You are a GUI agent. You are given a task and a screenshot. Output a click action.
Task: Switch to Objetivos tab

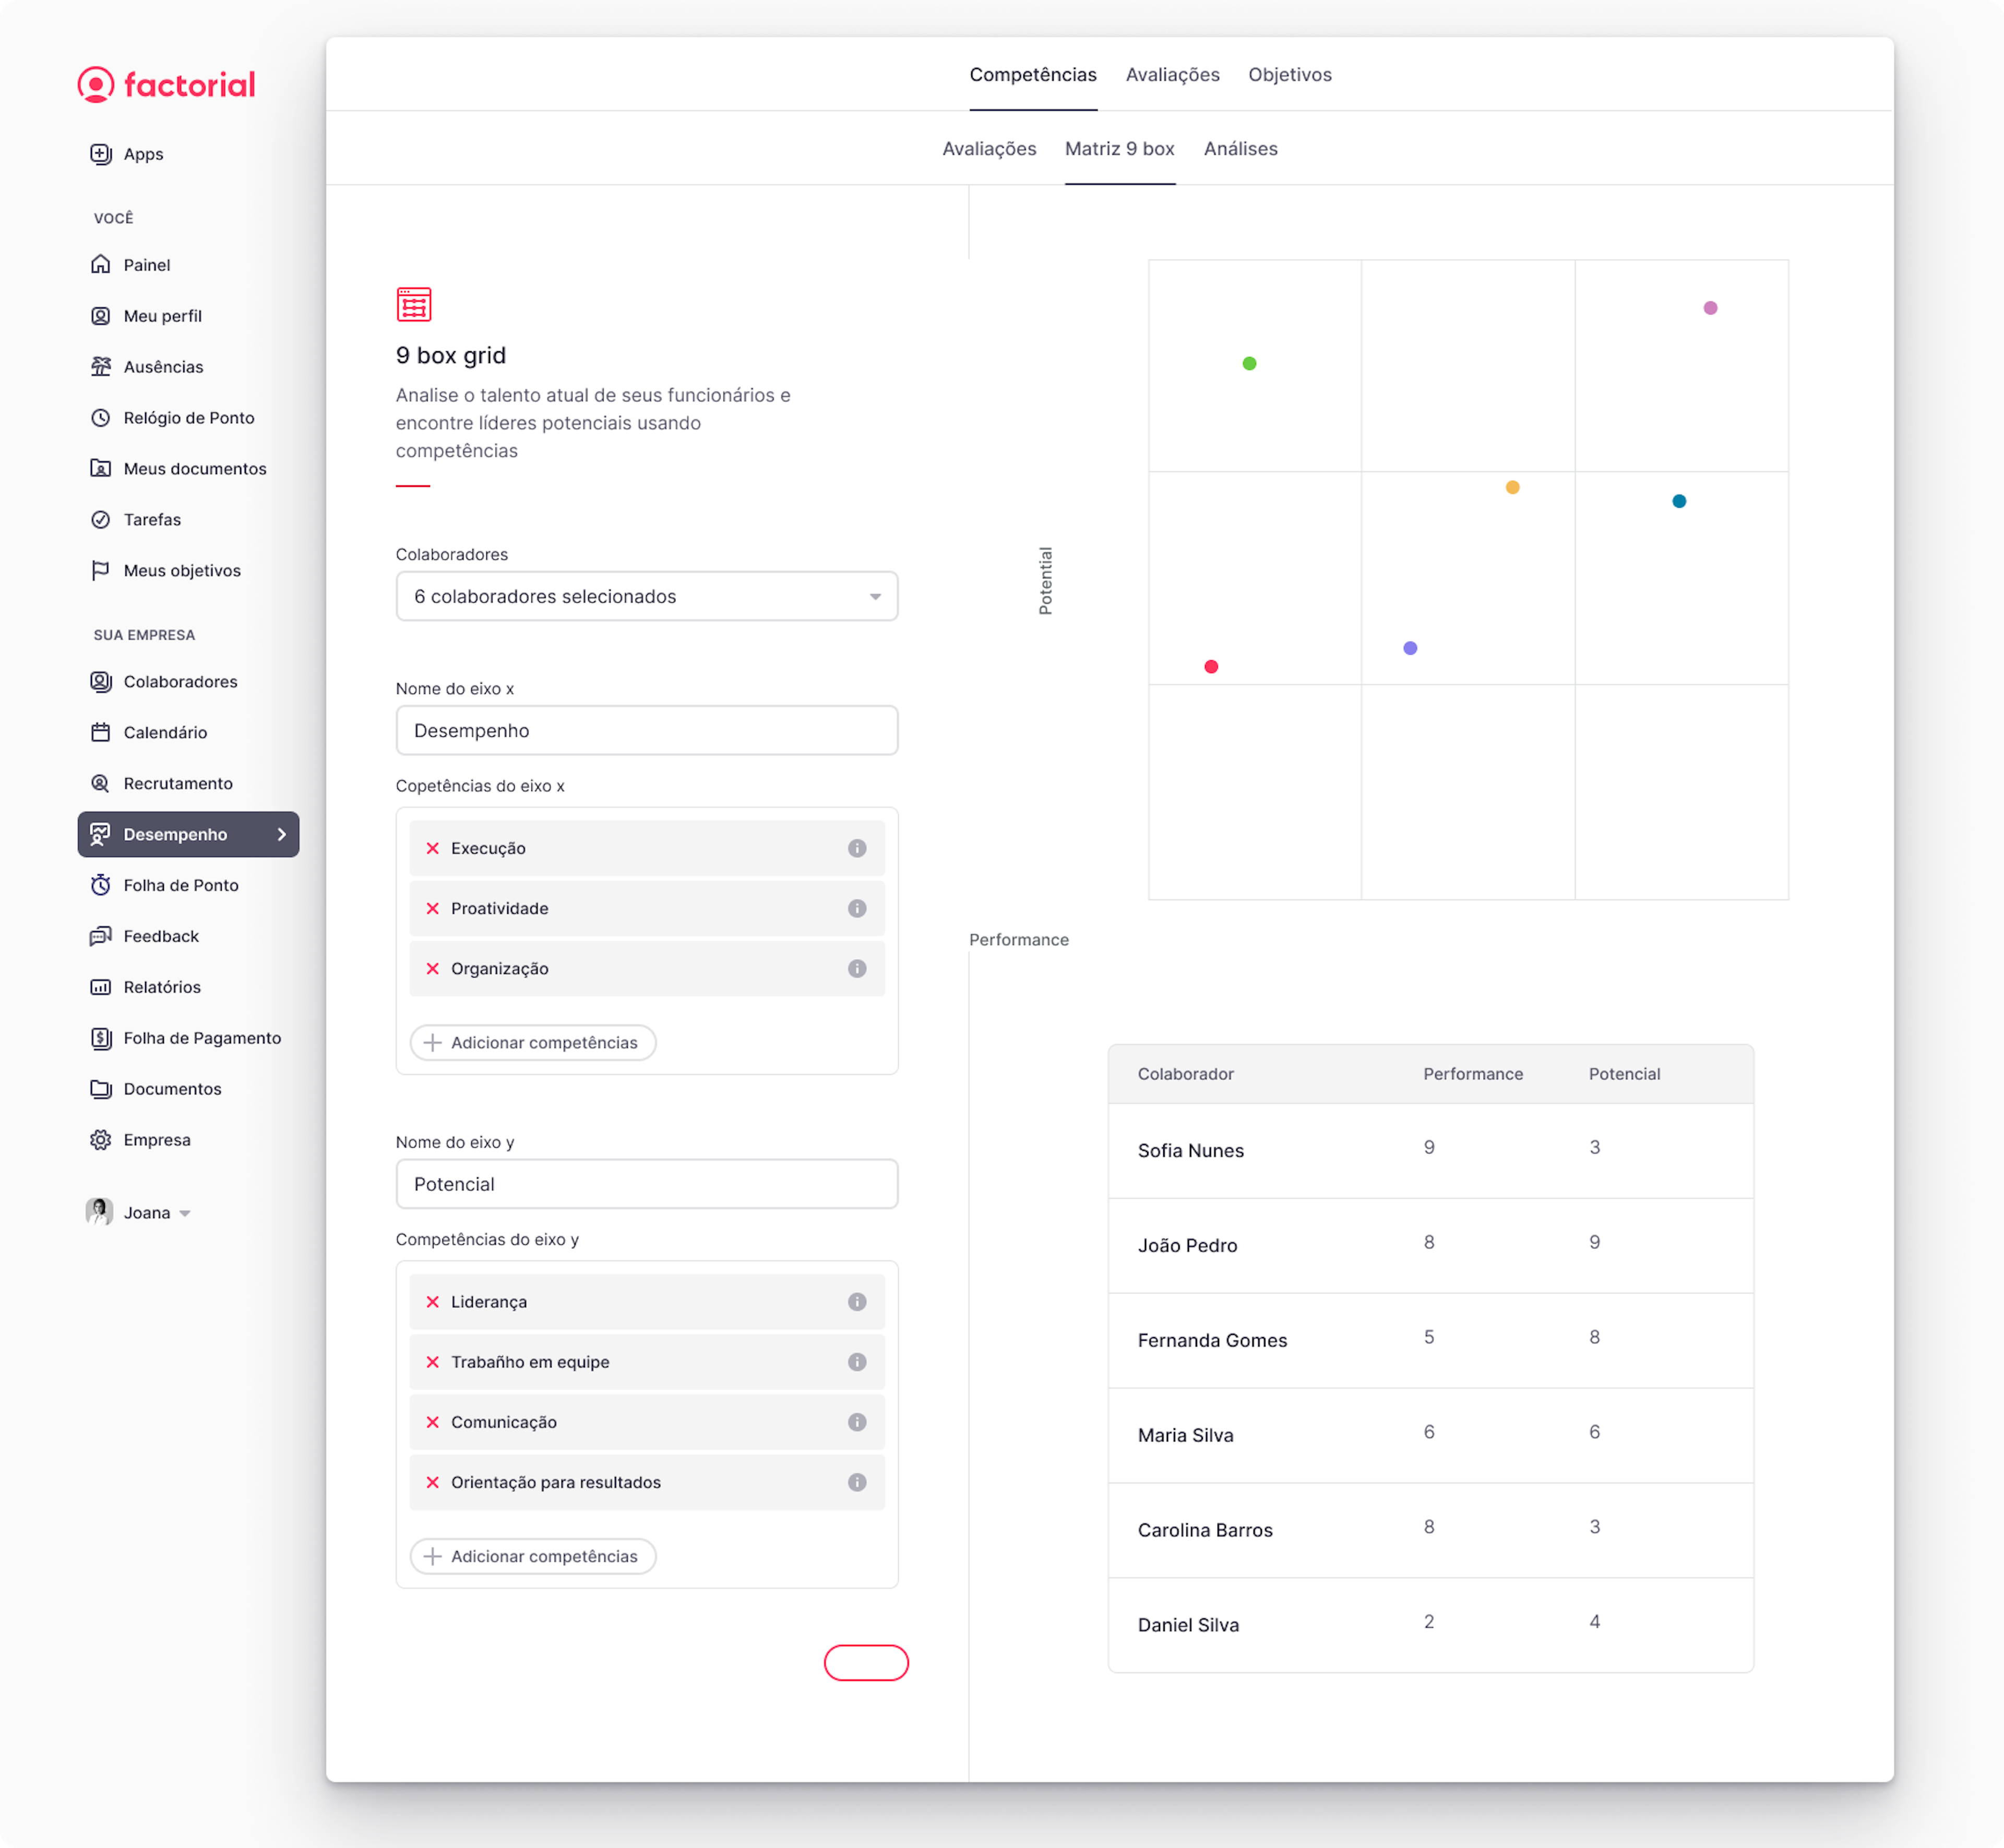[x=1291, y=75]
